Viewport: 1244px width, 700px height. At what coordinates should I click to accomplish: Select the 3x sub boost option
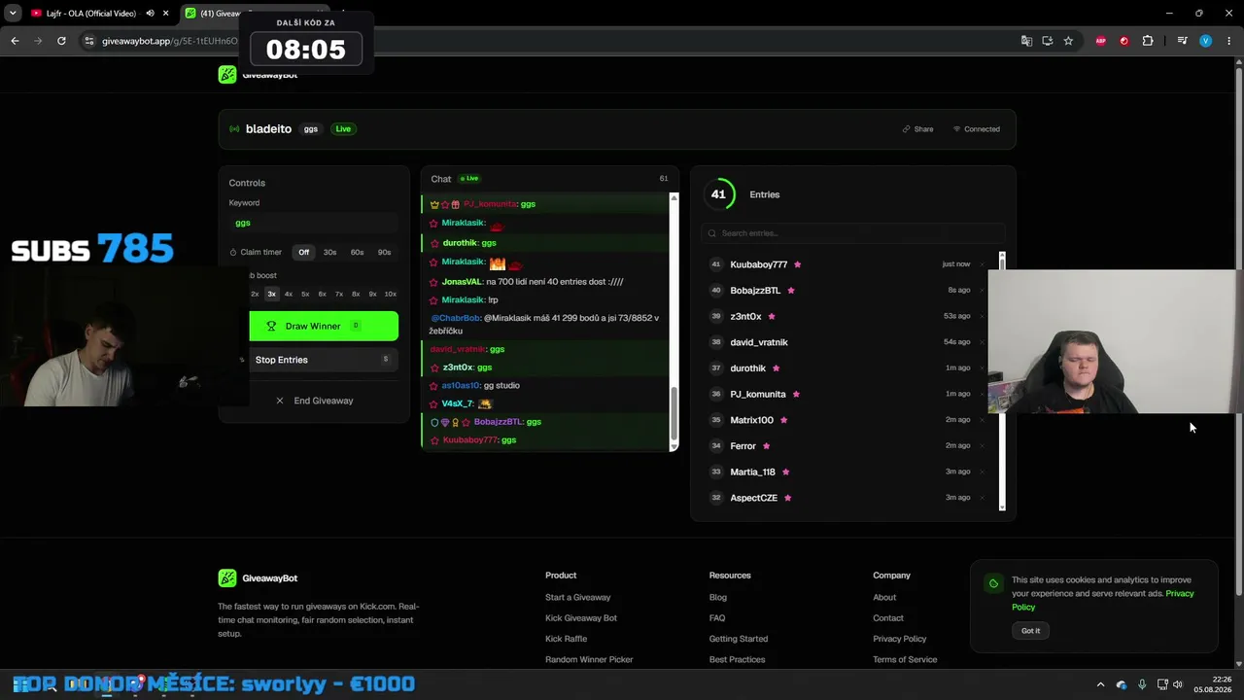[272, 294]
